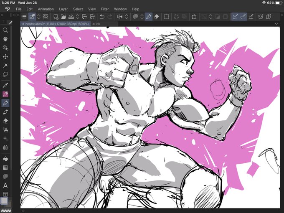
Task: Select the Move layer tool
Action: coord(5,57)
